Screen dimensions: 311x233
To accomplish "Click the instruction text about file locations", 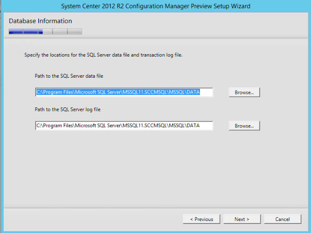I will [103, 55].
